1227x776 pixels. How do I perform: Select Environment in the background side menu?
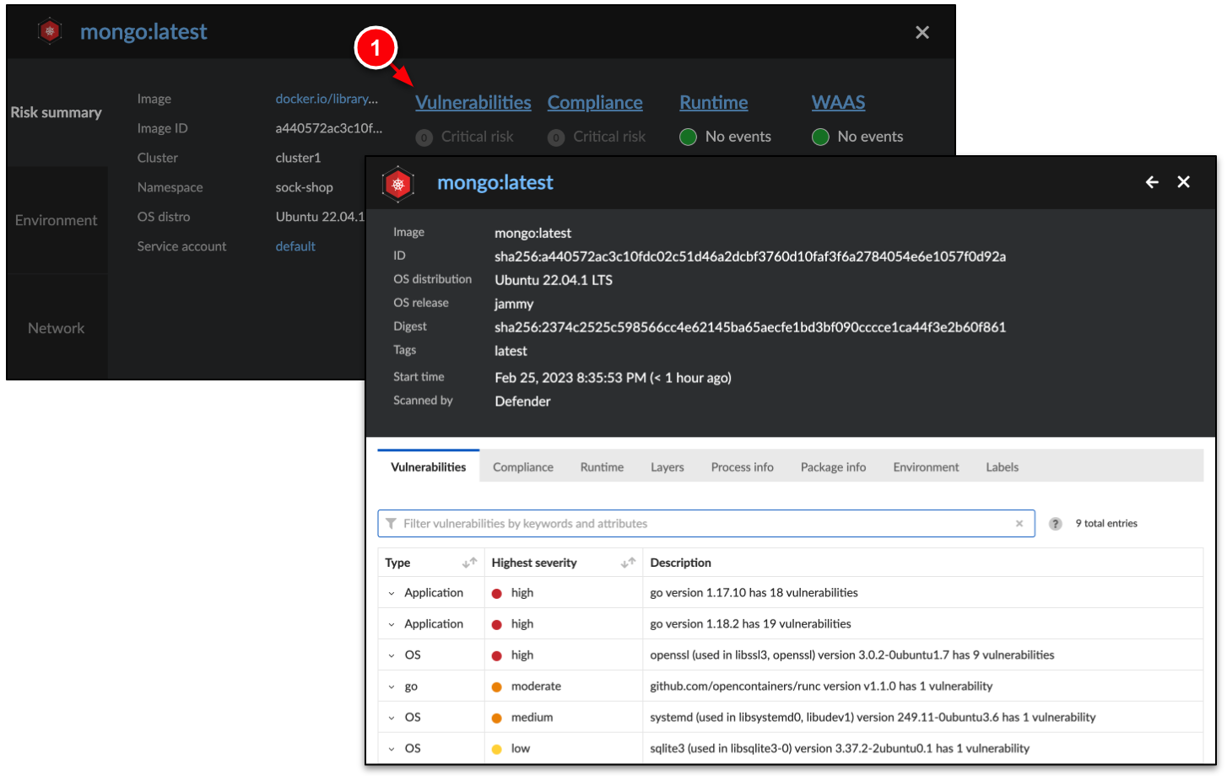click(57, 220)
